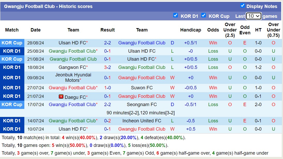Open the Last games count dropdown
The width and height of the screenshot is (283, 159).
(x=253, y=16)
